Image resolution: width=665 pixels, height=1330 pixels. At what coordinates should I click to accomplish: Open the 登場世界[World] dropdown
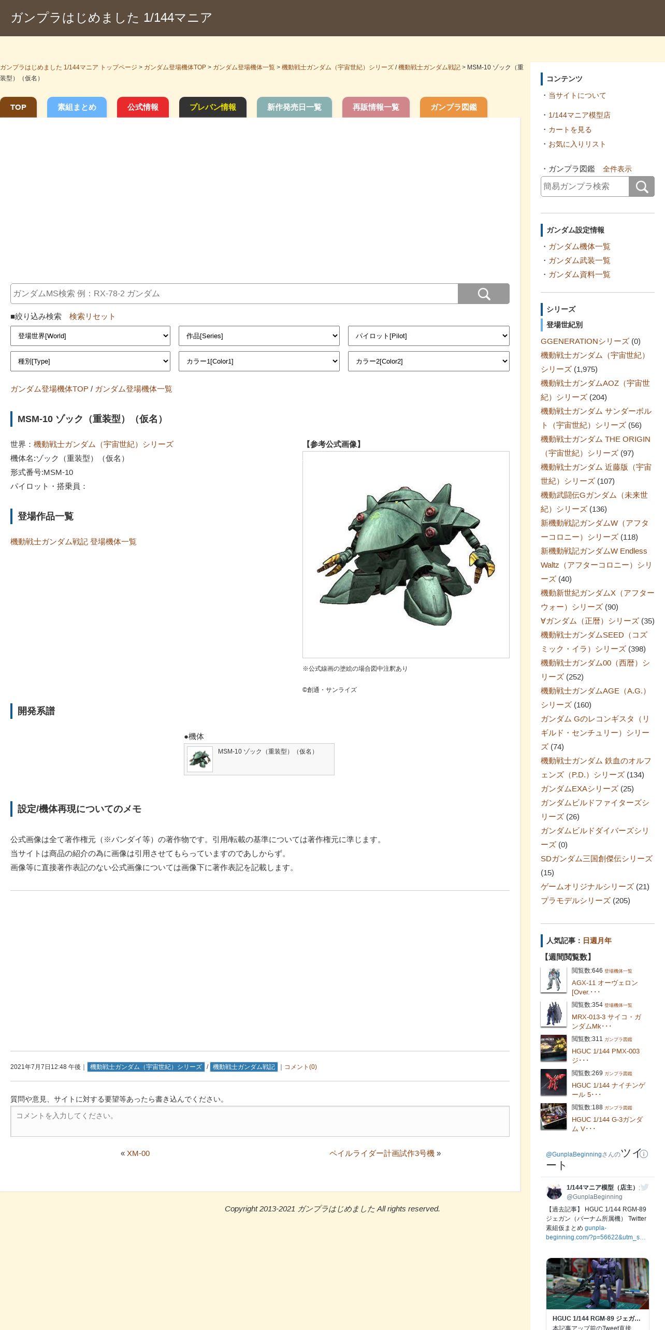click(x=90, y=336)
